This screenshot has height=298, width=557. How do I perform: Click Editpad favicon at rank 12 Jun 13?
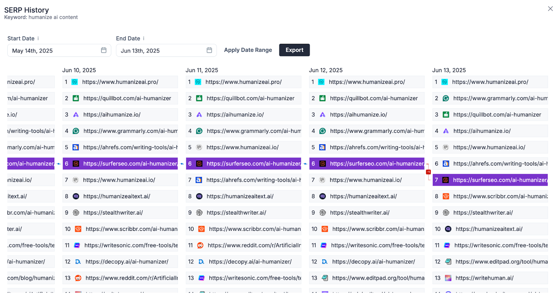click(448, 262)
